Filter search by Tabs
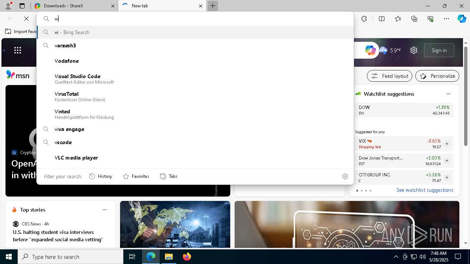This screenshot has height=264, width=470. [x=169, y=176]
